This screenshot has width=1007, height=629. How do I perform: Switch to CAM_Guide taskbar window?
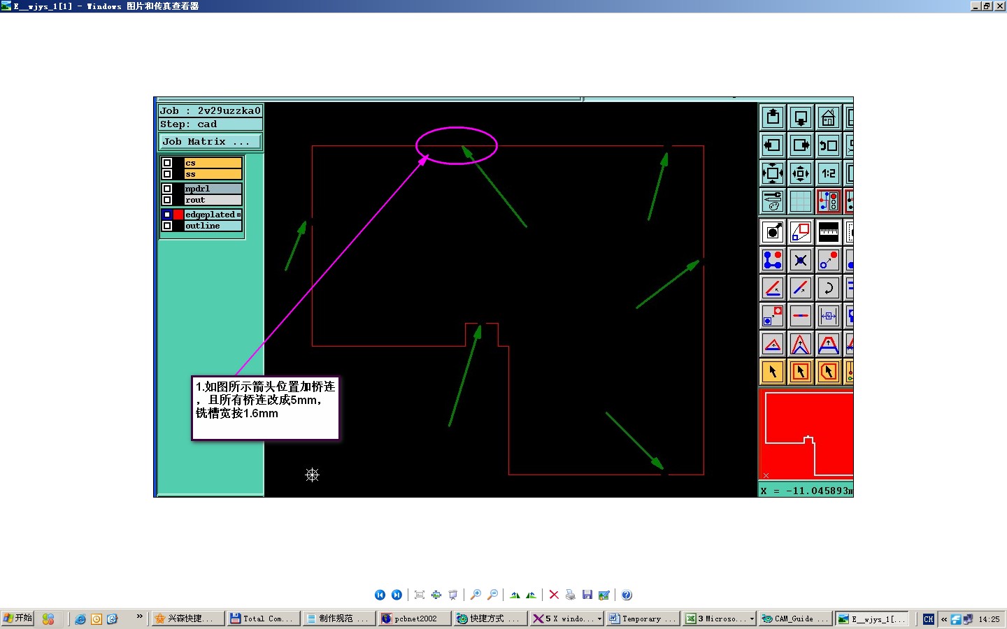pos(795,619)
